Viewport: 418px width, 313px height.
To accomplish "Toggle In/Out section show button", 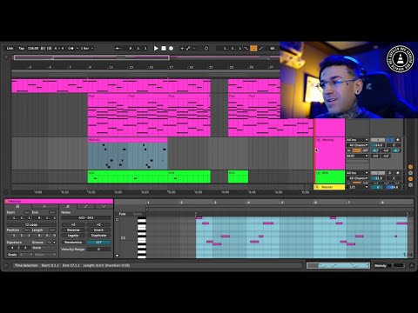I will (410, 167).
